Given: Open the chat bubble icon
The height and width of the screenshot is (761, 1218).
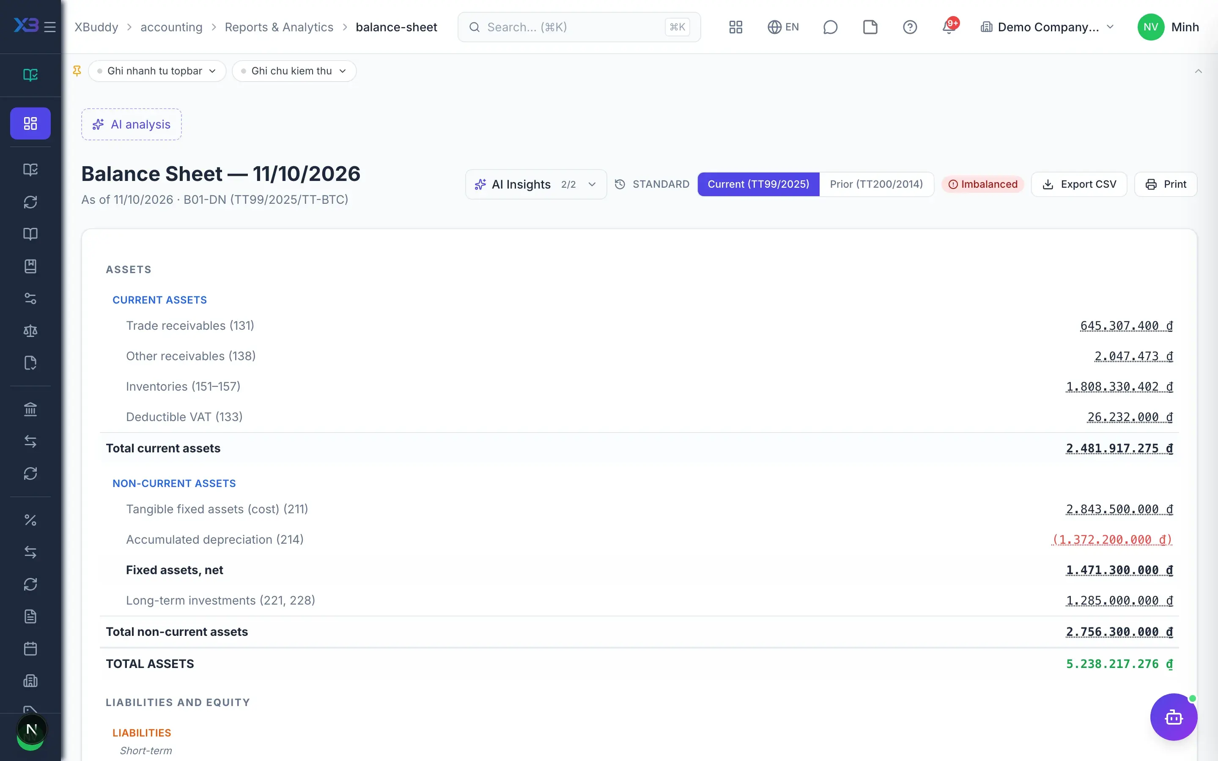Looking at the screenshot, I should [x=830, y=27].
